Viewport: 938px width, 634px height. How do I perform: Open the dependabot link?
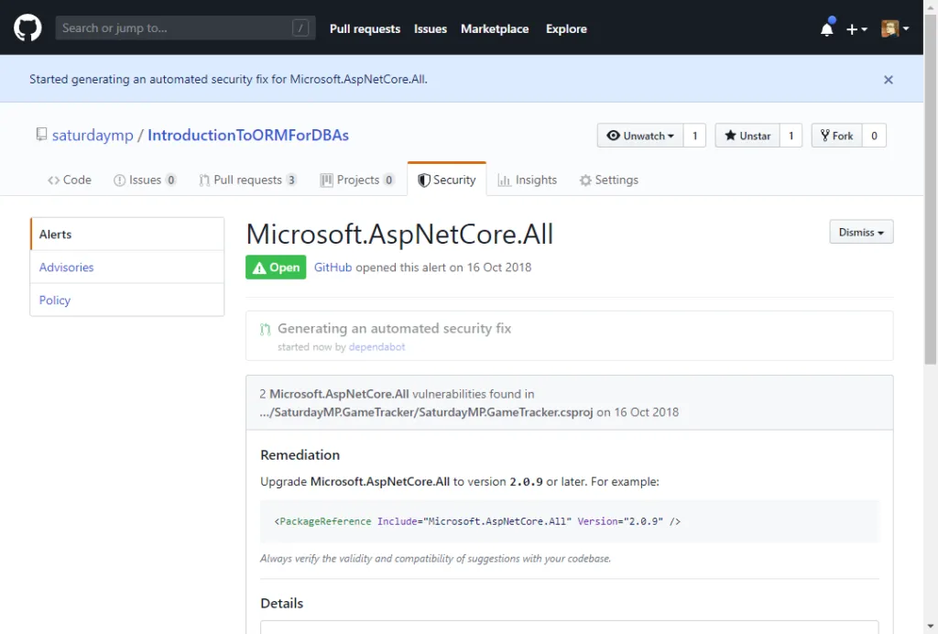coord(376,347)
